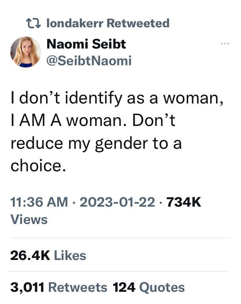241x304 pixels.
Task: Open the @SeibtNaomi handle link
Action: point(89,60)
